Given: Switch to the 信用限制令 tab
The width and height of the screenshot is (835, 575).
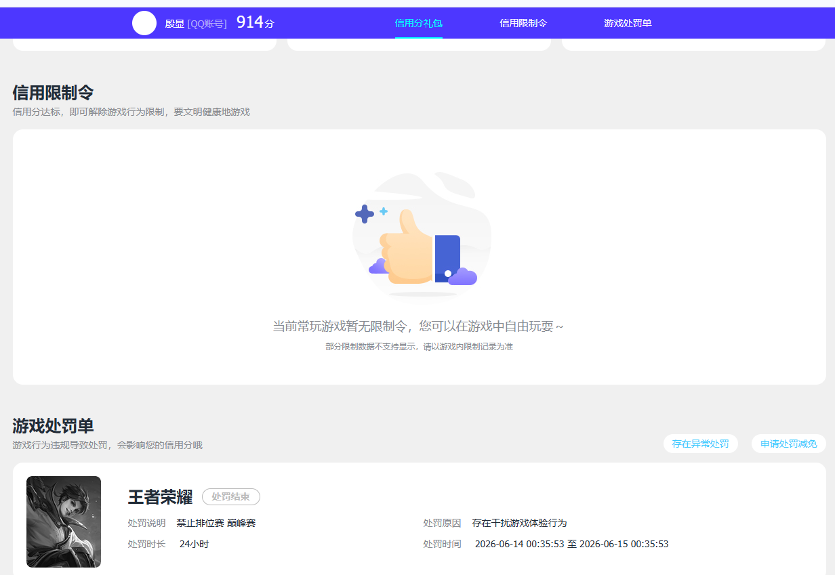Looking at the screenshot, I should (x=523, y=23).
